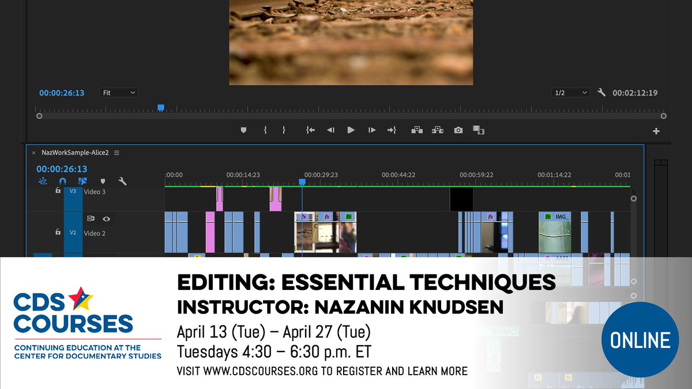Toggle insert sequences as nests

pyautogui.click(x=43, y=181)
